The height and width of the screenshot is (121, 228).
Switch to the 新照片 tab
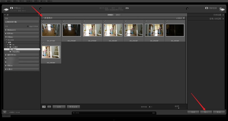point(118,15)
